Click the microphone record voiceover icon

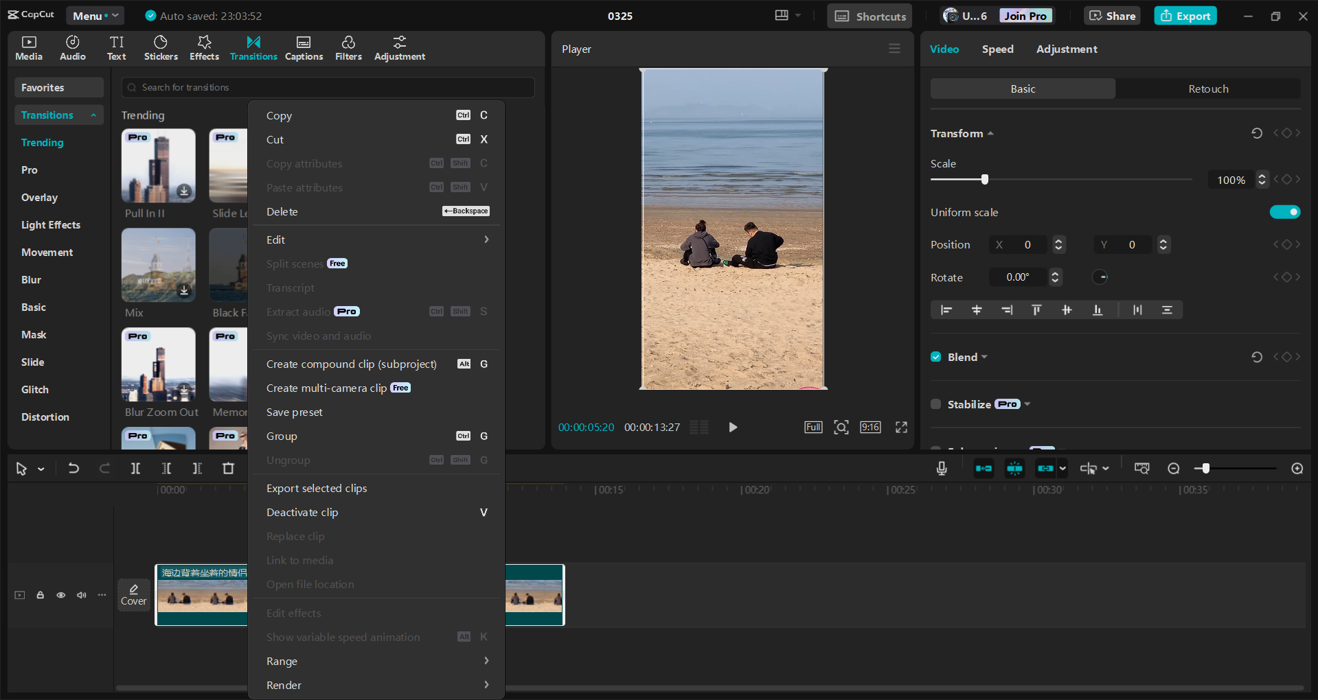pyautogui.click(x=942, y=468)
